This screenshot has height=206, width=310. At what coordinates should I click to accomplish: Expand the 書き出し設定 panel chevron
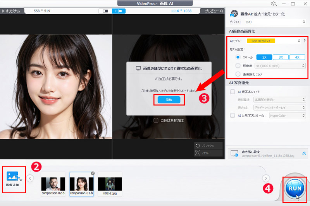(303, 153)
